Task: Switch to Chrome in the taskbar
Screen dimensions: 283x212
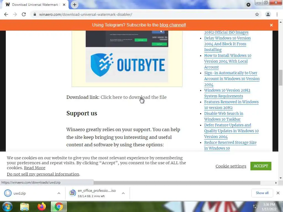Action: coord(59,206)
